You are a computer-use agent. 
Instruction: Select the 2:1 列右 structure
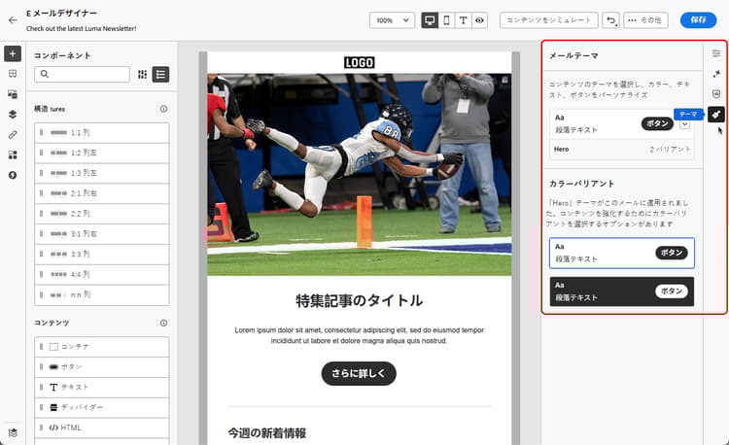click(x=102, y=193)
